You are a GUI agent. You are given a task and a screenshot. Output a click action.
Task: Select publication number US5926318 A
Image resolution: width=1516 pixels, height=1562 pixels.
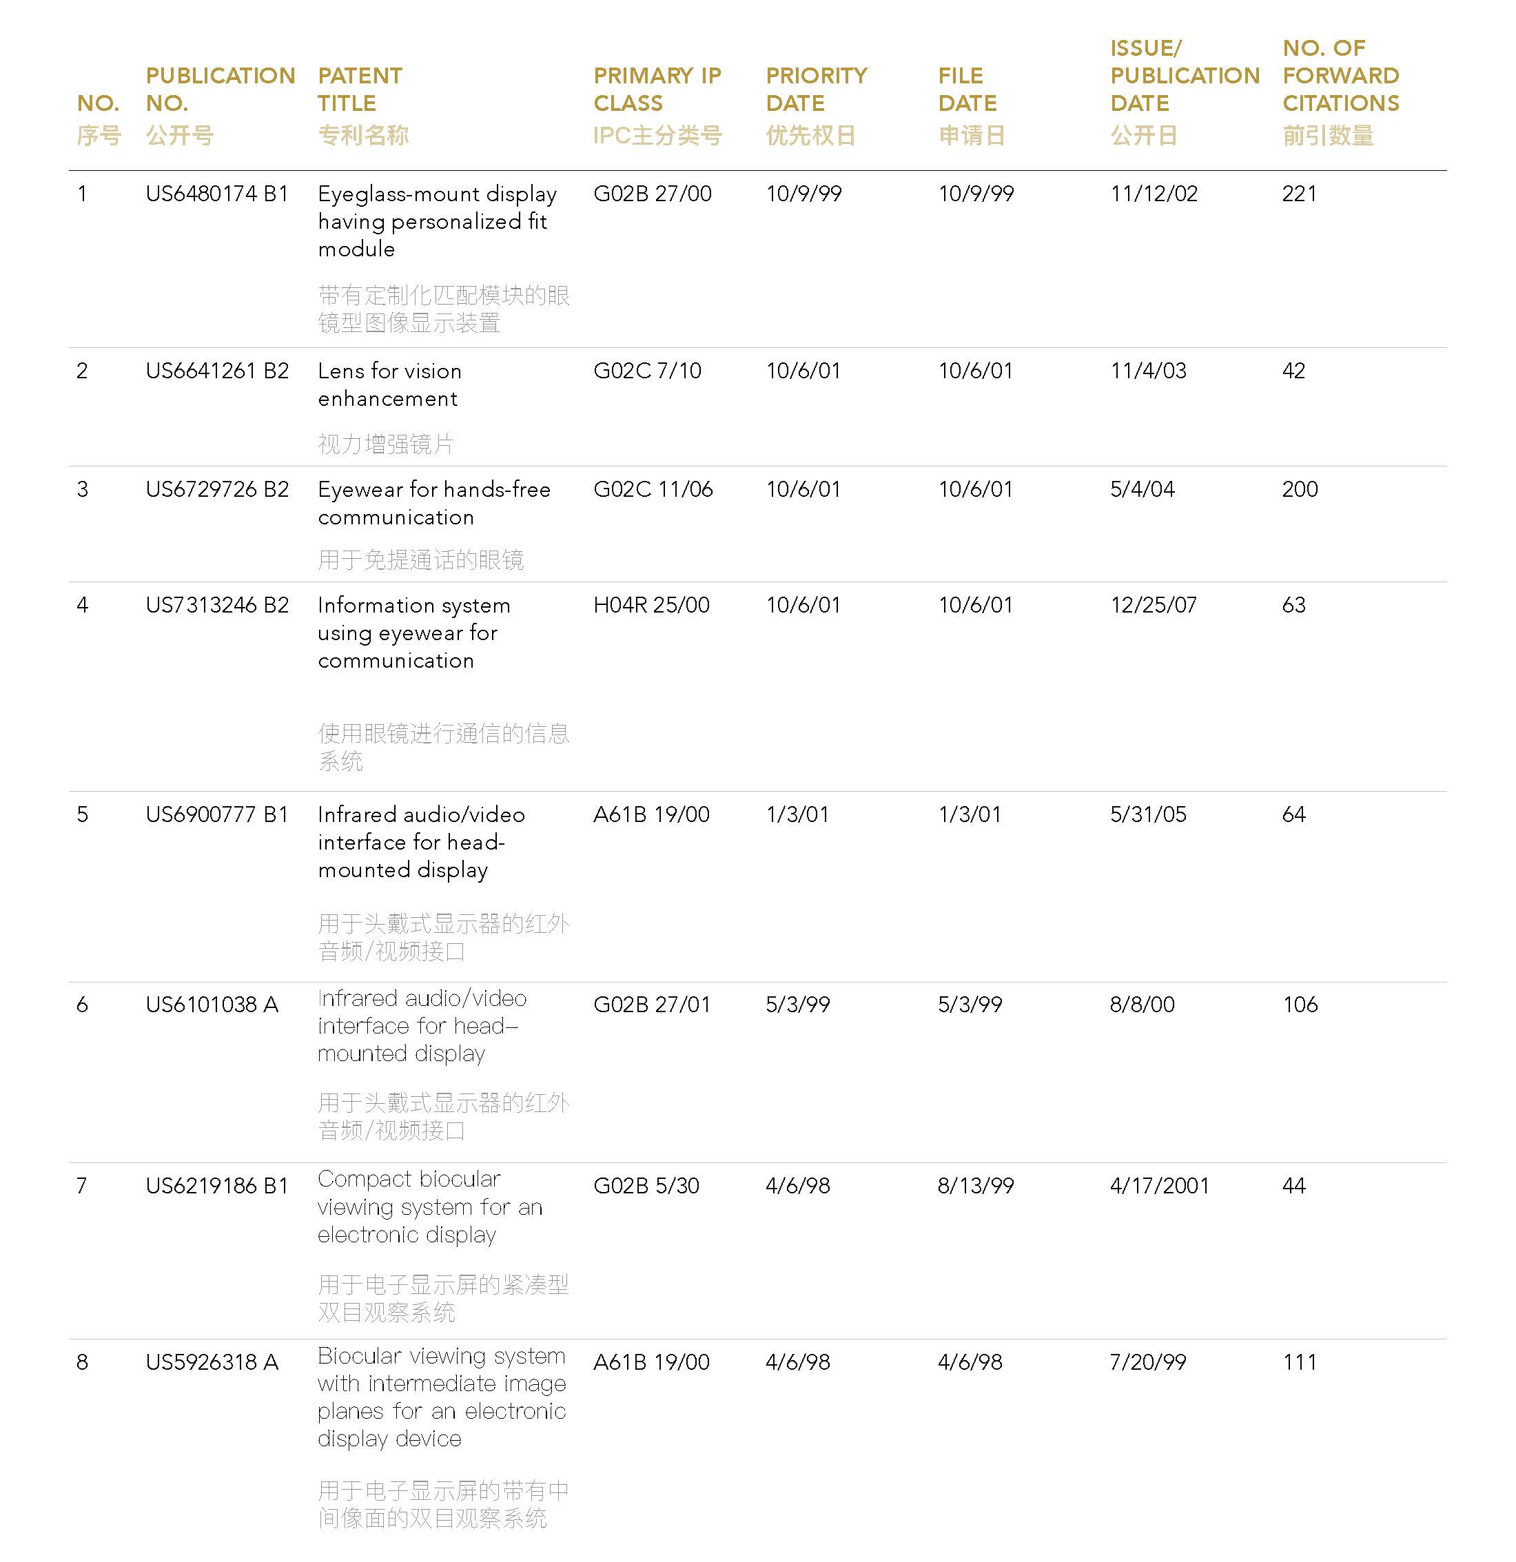pyautogui.click(x=212, y=1362)
